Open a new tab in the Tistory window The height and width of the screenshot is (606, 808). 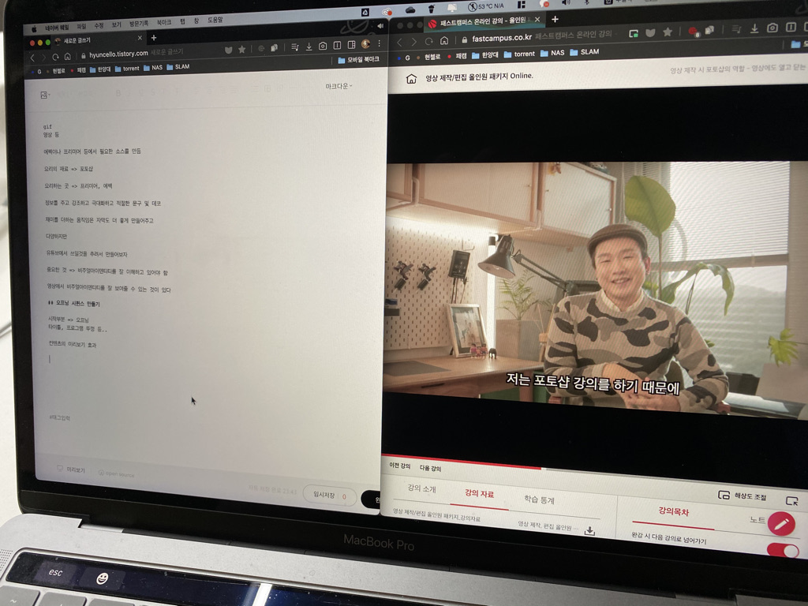pyautogui.click(x=154, y=38)
